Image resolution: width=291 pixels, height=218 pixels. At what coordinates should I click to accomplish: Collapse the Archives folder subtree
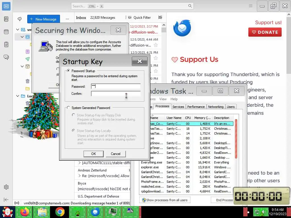(22, 66)
